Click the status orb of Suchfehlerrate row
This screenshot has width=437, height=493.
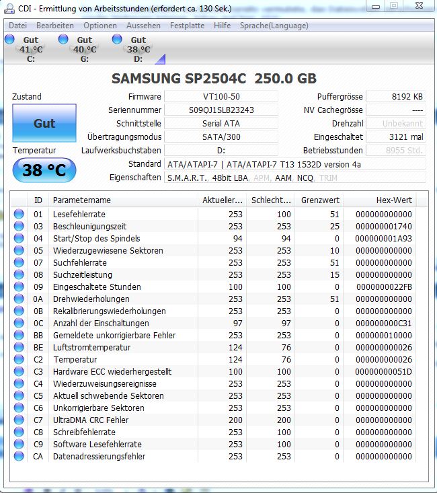pos(19,262)
